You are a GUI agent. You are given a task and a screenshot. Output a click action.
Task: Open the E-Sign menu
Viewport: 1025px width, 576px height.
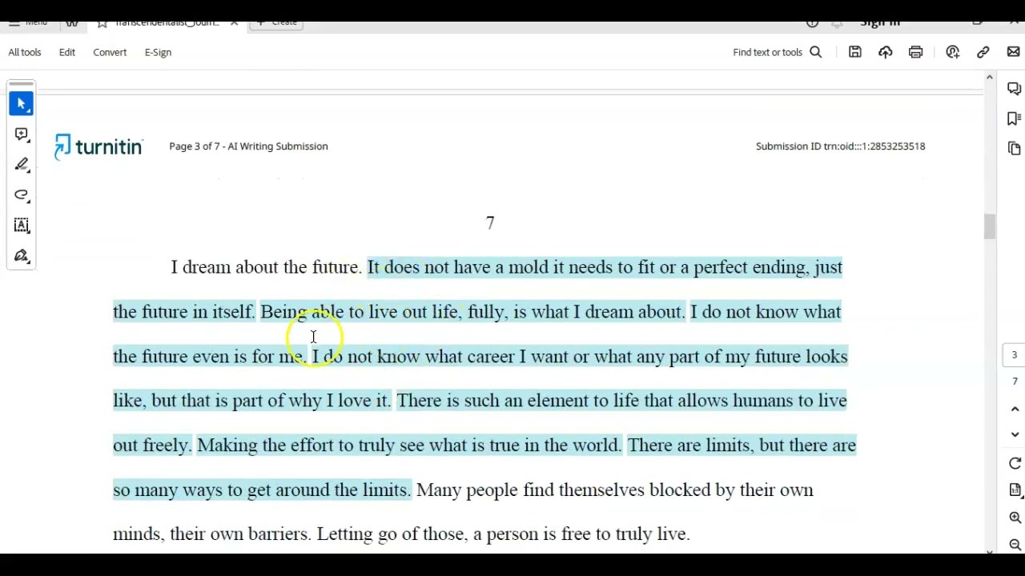click(x=158, y=52)
